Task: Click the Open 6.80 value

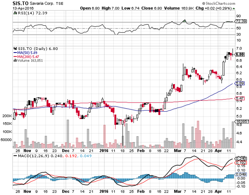Action: click(x=90, y=8)
